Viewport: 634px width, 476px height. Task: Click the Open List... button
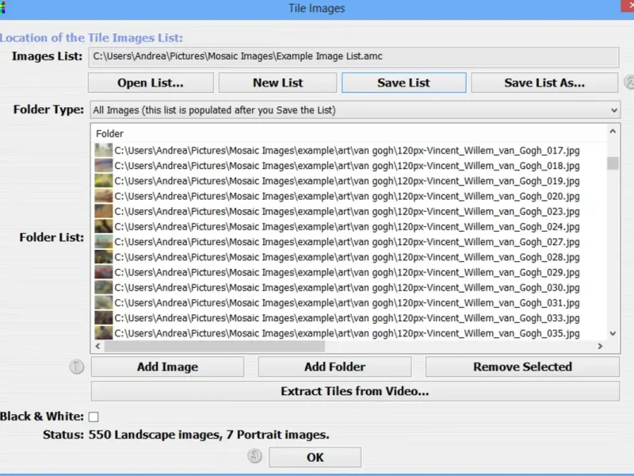pos(151,83)
